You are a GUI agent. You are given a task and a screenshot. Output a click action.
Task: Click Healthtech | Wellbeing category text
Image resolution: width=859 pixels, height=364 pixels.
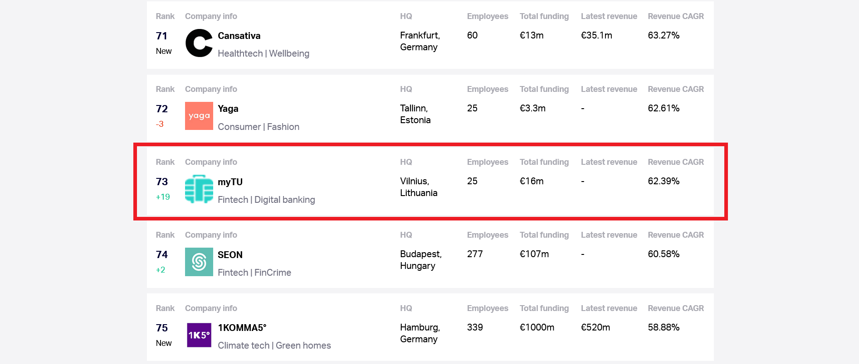click(x=263, y=53)
